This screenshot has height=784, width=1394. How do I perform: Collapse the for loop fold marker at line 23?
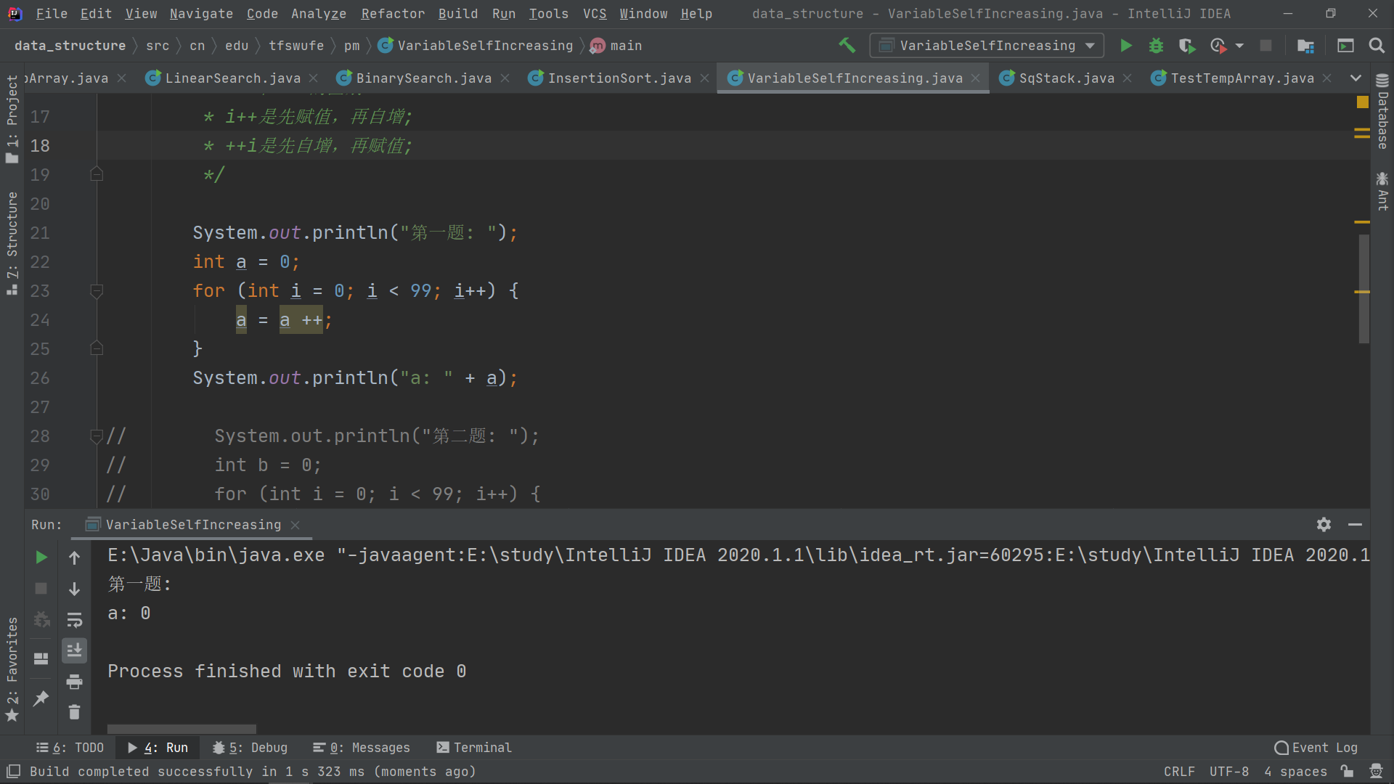[x=97, y=291]
